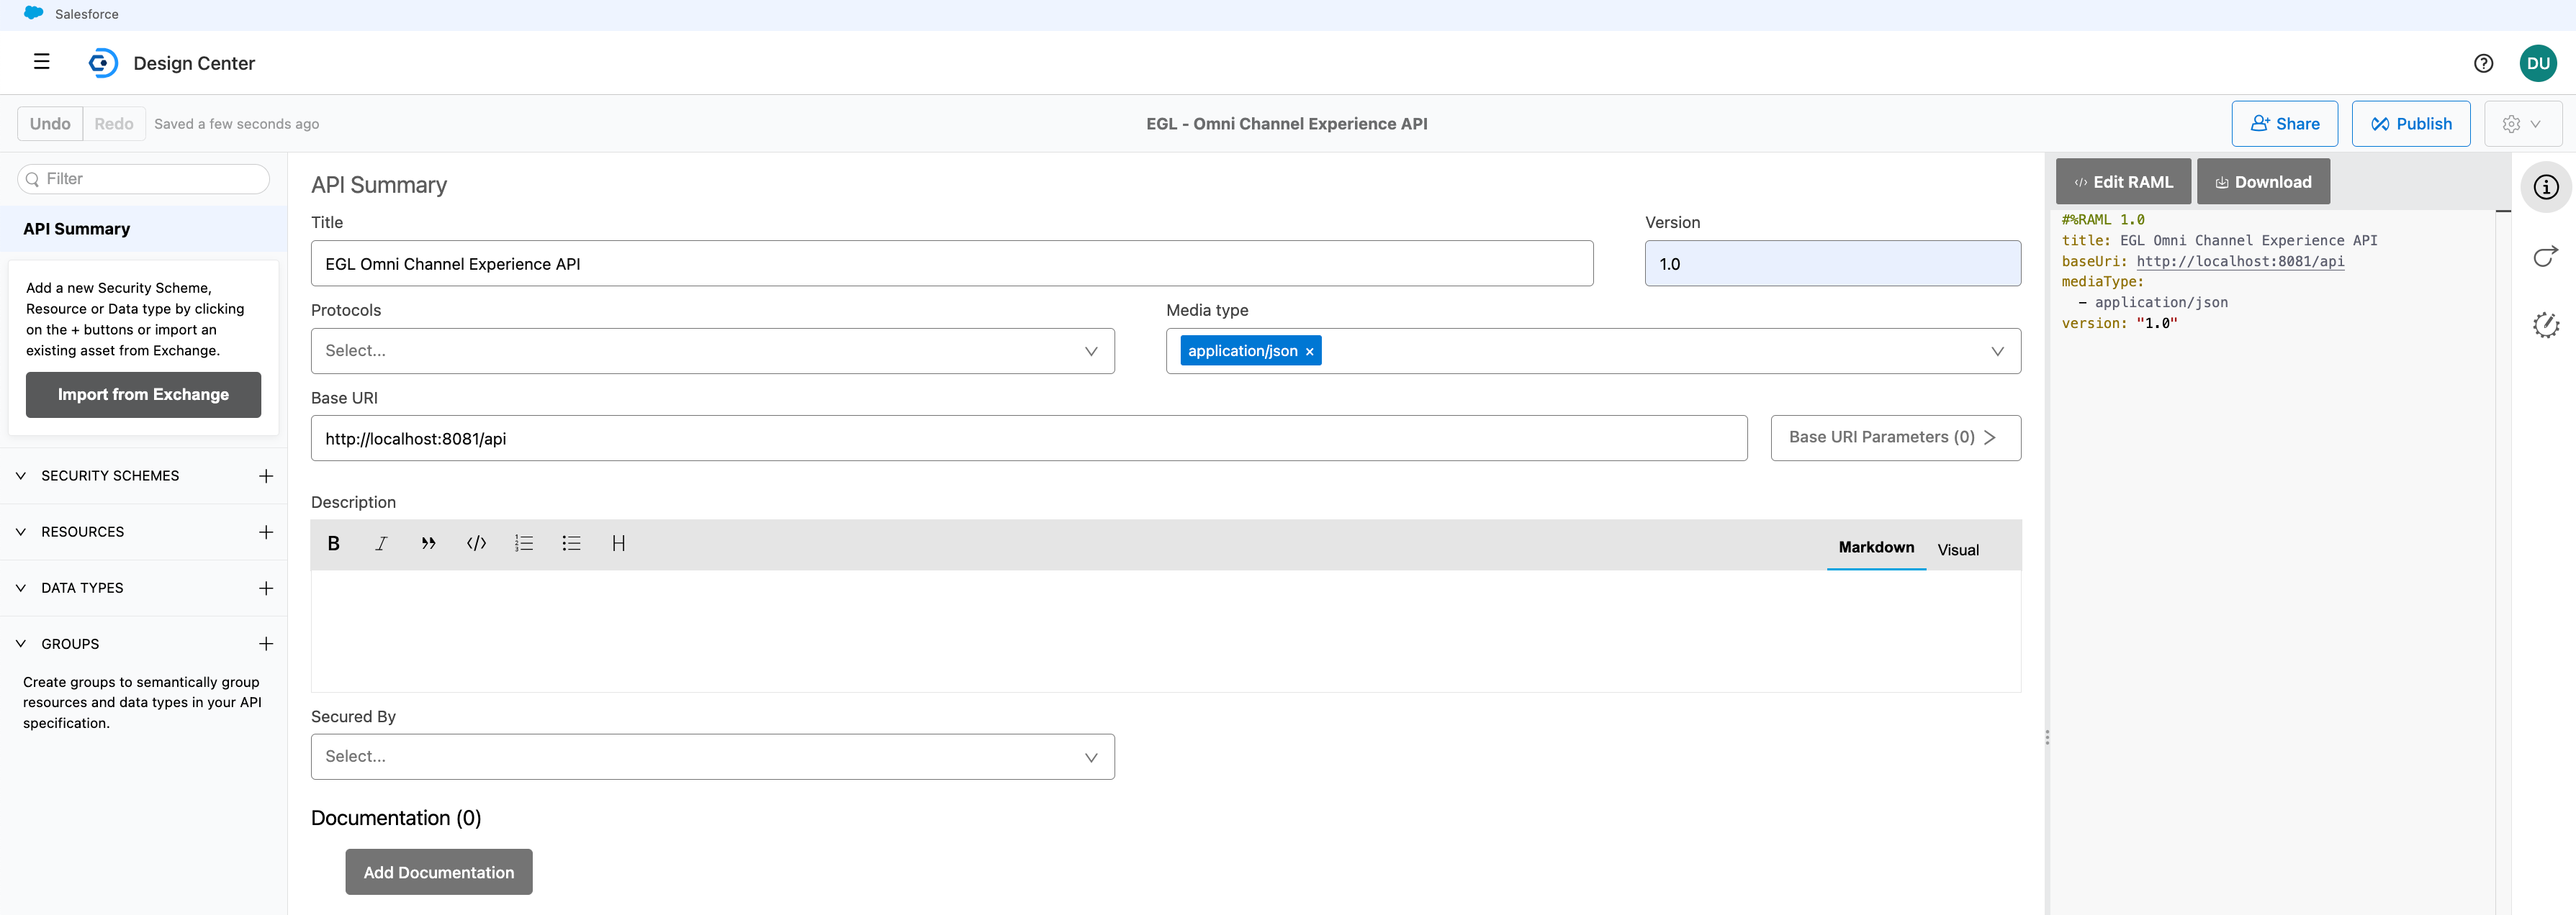Screen dimensions: 2576x915
Task: Open the Secured By dropdown
Action: [712, 756]
